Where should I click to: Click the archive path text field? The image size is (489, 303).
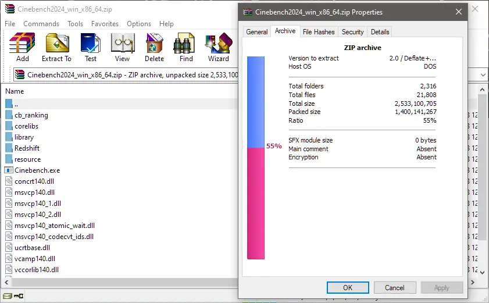click(x=126, y=75)
